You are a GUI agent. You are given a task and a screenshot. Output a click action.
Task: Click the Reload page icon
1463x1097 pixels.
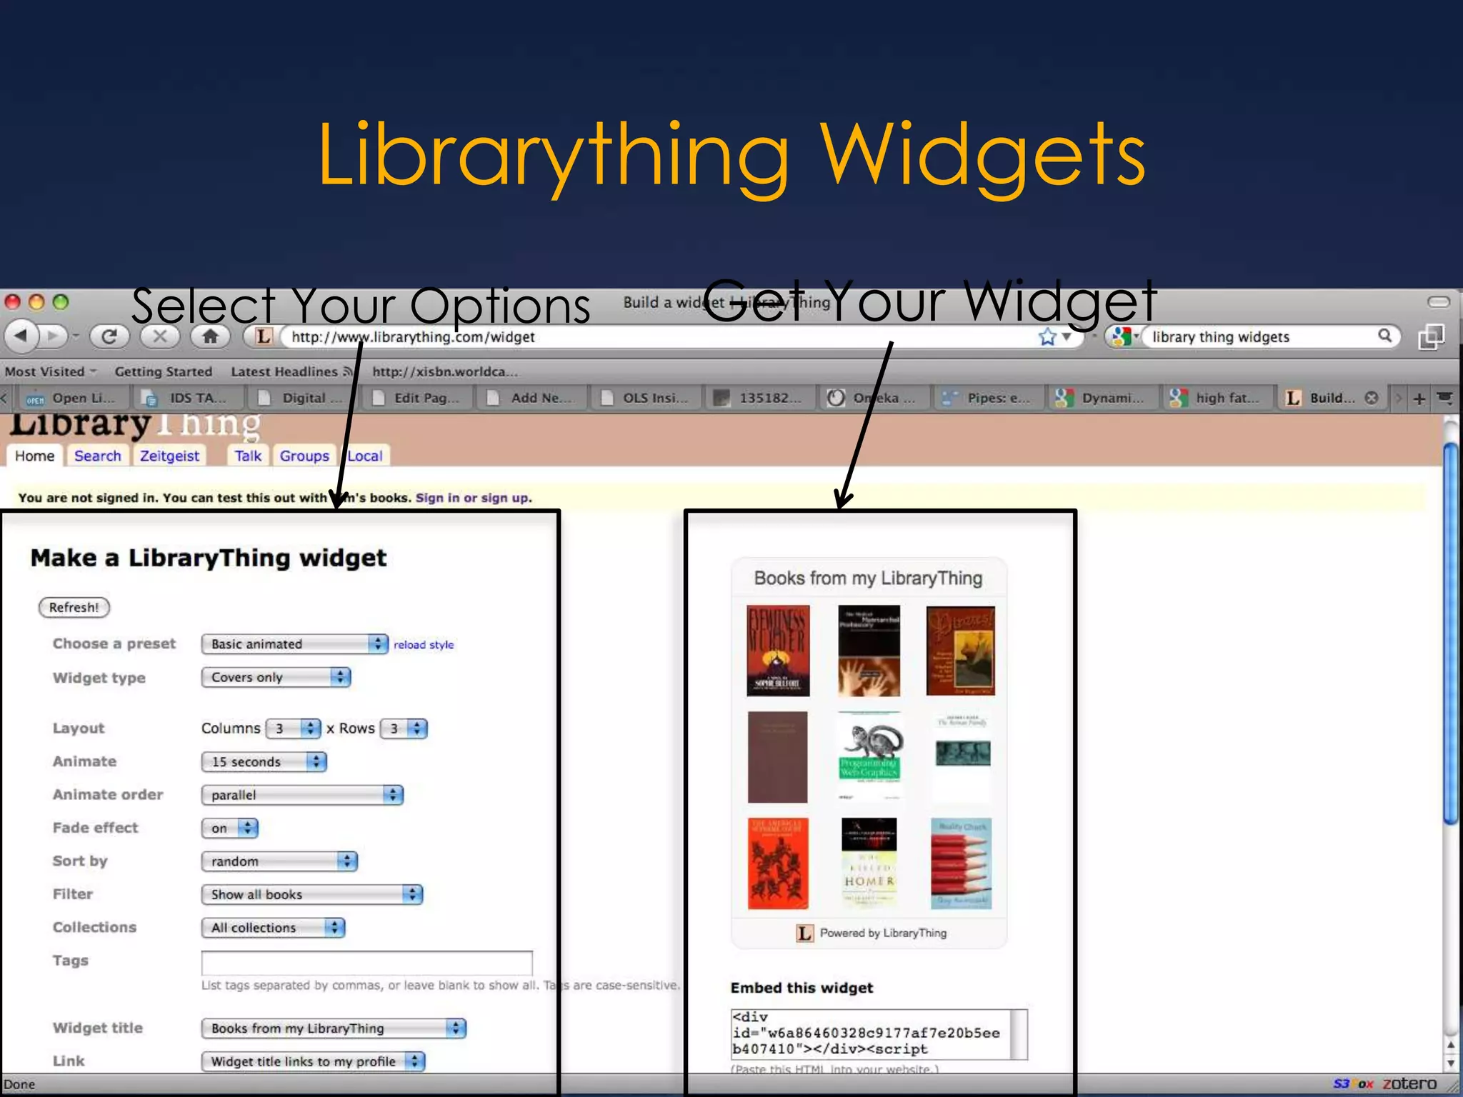coord(109,336)
